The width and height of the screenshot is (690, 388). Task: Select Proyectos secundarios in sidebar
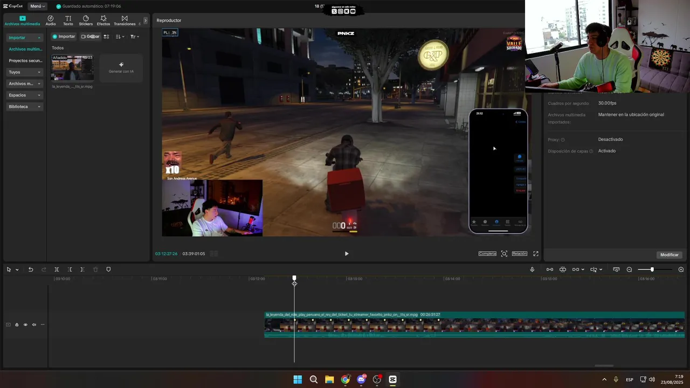pyautogui.click(x=25, y=61)
